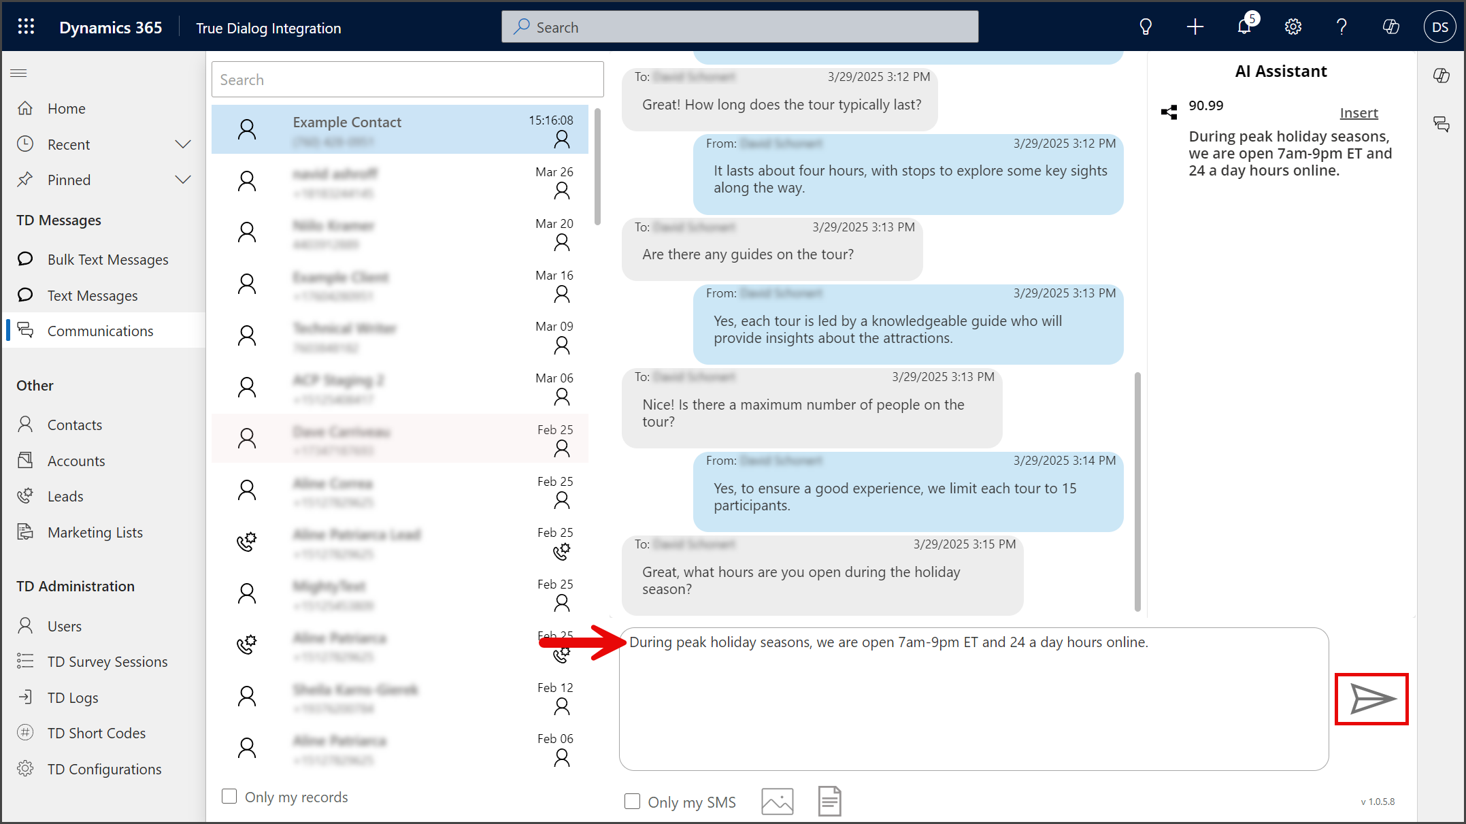Click the attach image icon
1466x824 pixels.
coord(778,801)
